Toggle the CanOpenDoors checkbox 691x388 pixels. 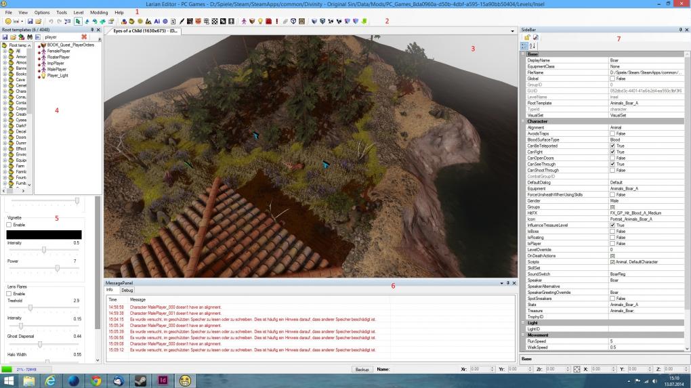click(612, 158)
